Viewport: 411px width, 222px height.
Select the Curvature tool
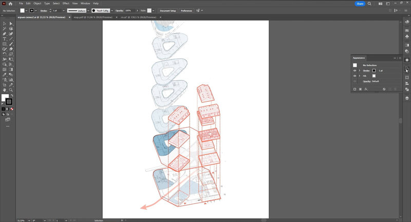tap(11, 34)
